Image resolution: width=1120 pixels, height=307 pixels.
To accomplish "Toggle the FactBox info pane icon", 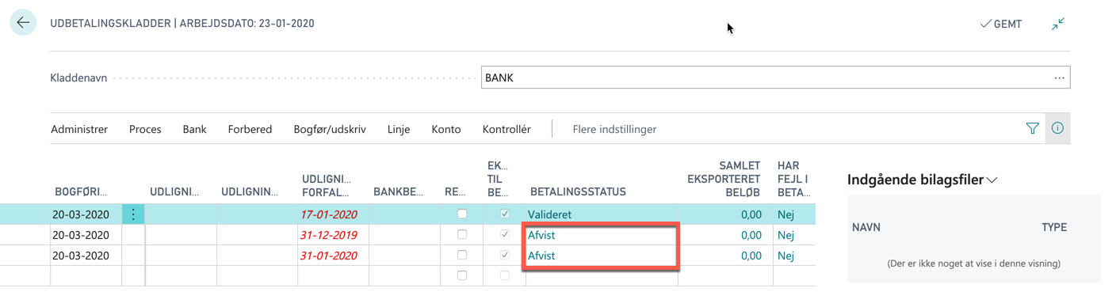I will [1057, 128].
